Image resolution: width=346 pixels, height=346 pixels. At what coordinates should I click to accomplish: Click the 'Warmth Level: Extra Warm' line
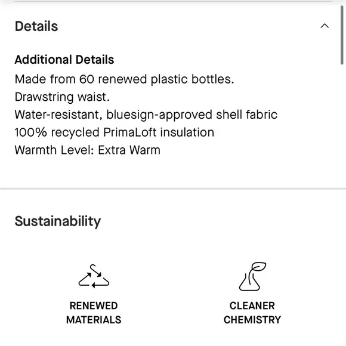87,150
